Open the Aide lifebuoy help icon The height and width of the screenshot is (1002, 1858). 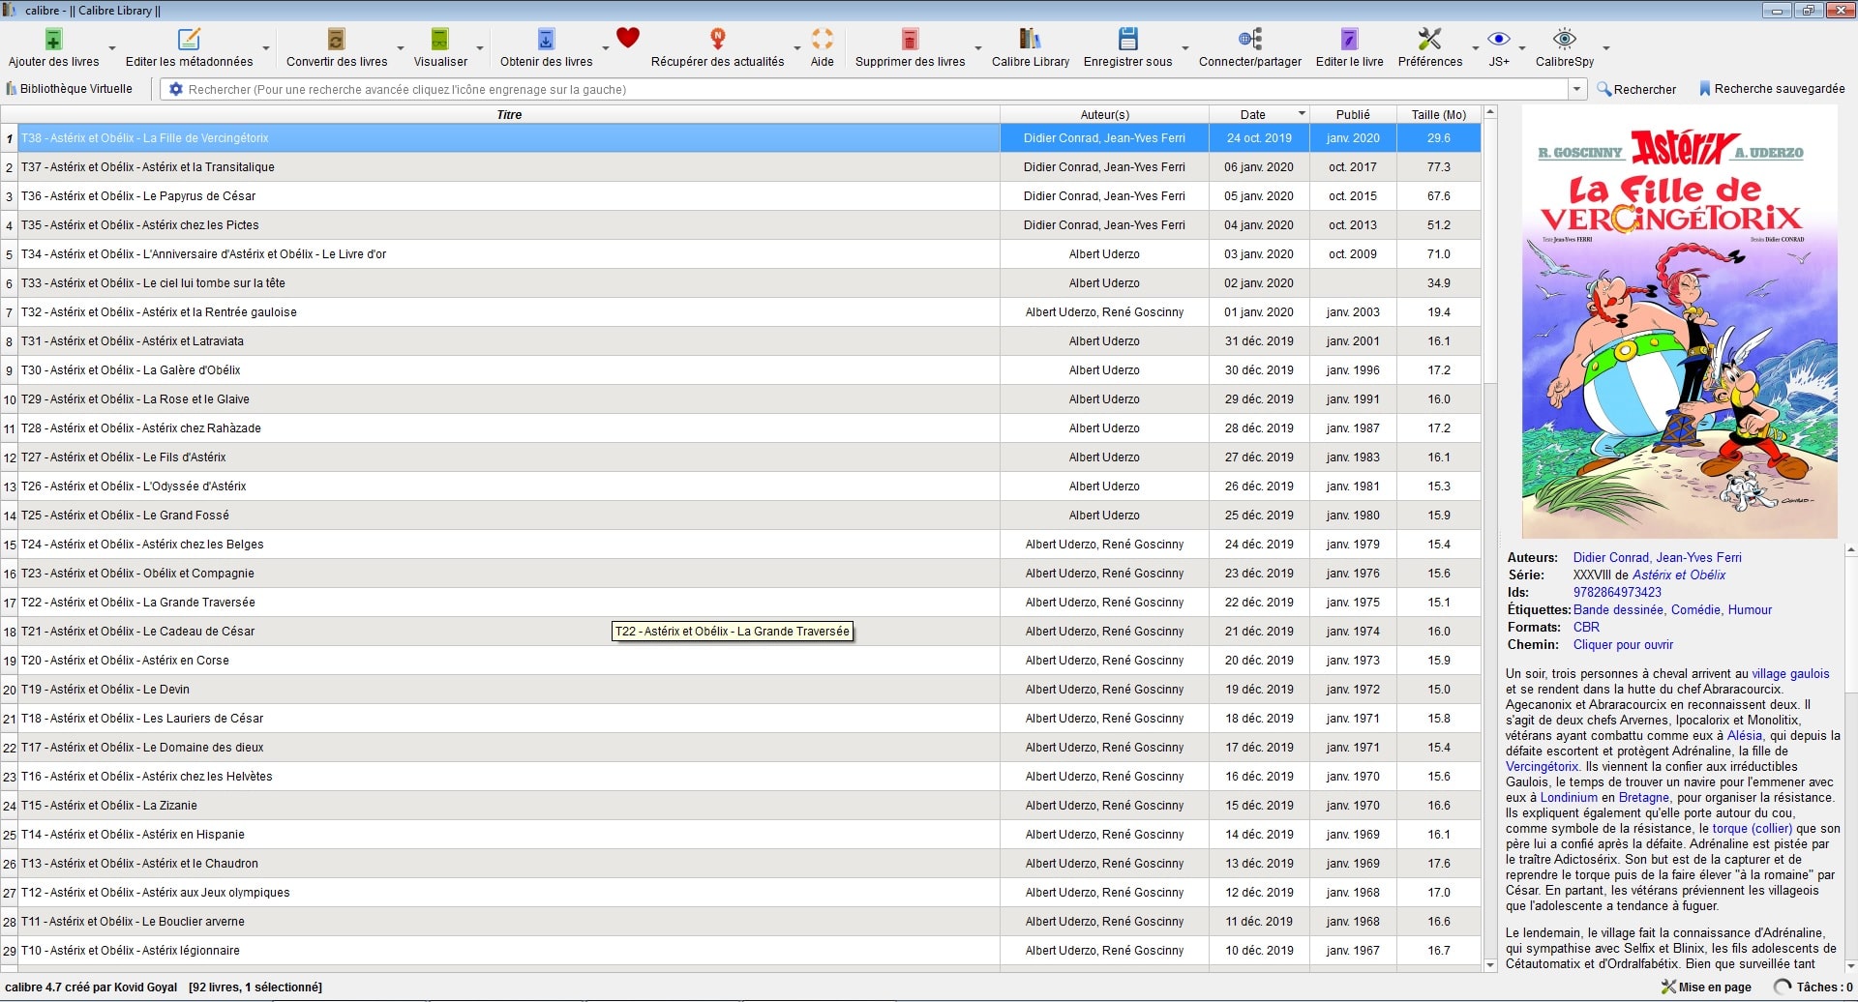[822, 40]
